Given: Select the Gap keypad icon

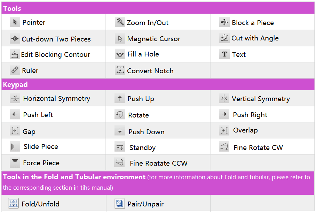Looking at the screenshot, I should coord(15,131).
